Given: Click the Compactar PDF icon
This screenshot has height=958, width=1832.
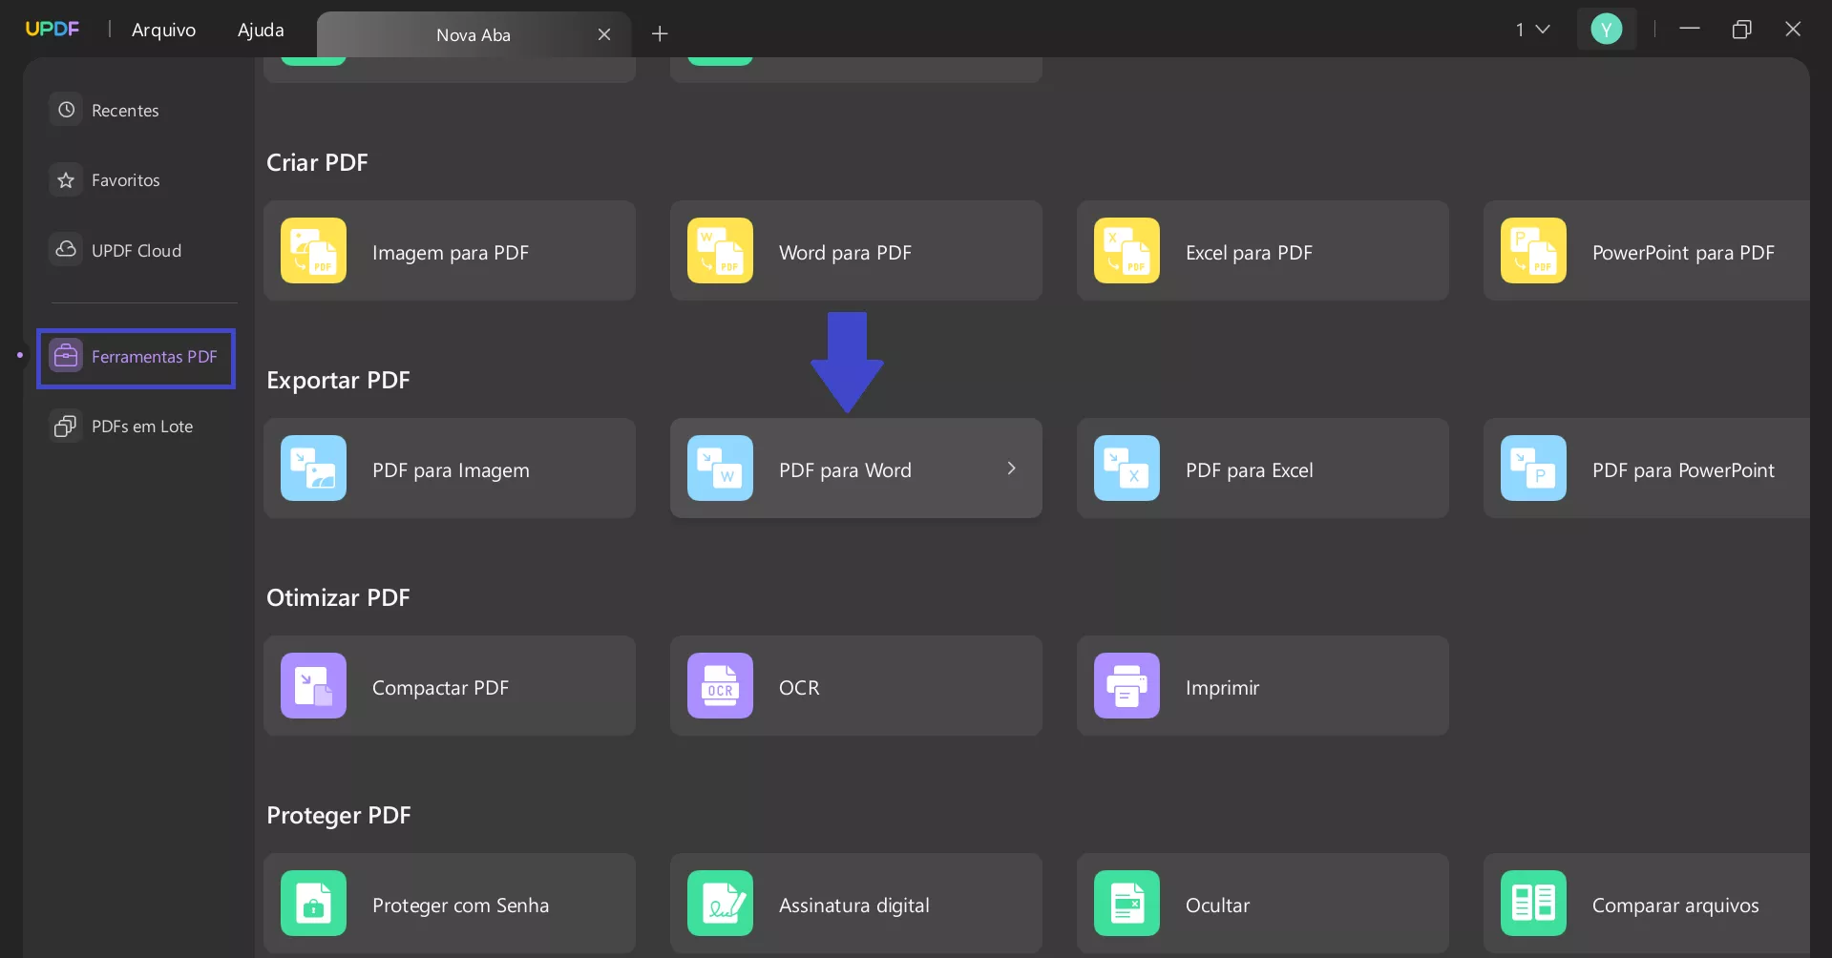Looking at the screenshot, I should point(313,686).
